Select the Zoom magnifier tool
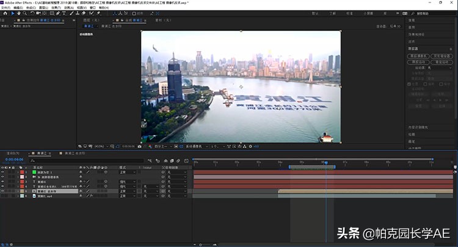Screen dimensions: 458x247 [x=25, y=13]
